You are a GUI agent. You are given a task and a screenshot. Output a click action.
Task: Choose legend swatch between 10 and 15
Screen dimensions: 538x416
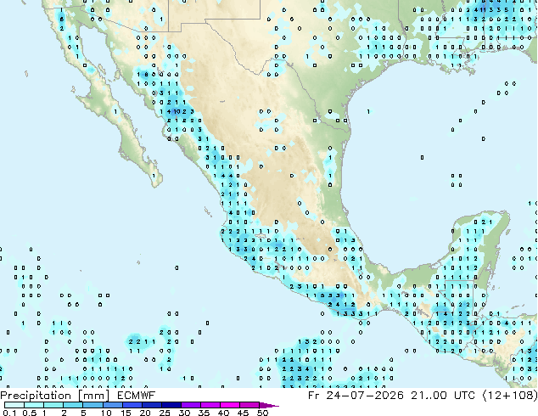pos(112,405)
